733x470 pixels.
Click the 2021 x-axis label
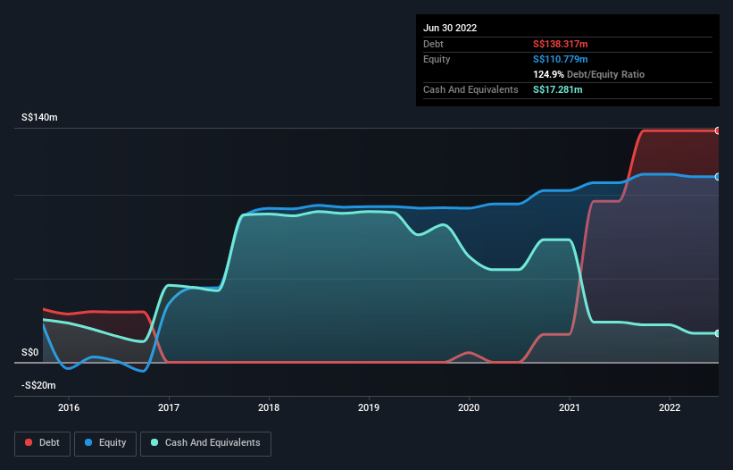(x=570, y=407)
